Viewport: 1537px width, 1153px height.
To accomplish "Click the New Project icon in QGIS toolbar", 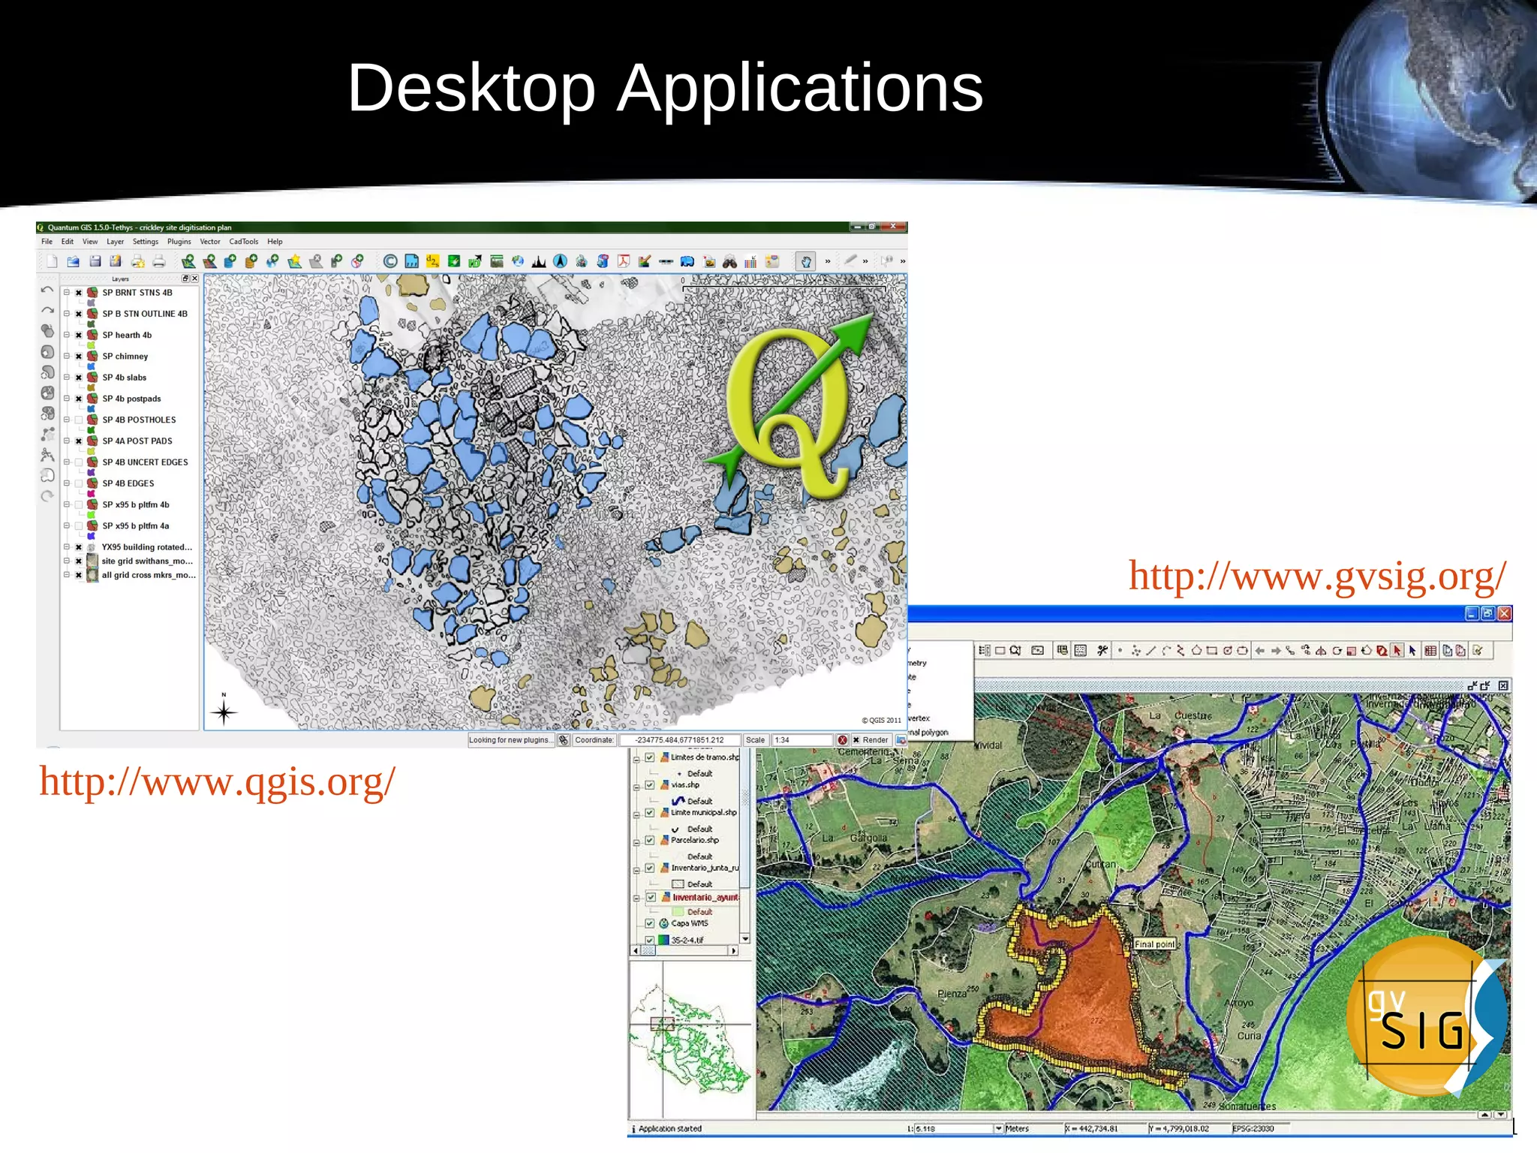I will [x=52, y=261].
